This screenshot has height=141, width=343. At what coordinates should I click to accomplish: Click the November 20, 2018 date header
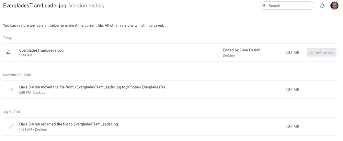point(17,75)
